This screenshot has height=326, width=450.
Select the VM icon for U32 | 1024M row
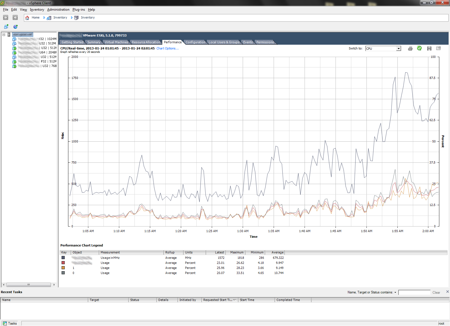click(x=14, y=39)
